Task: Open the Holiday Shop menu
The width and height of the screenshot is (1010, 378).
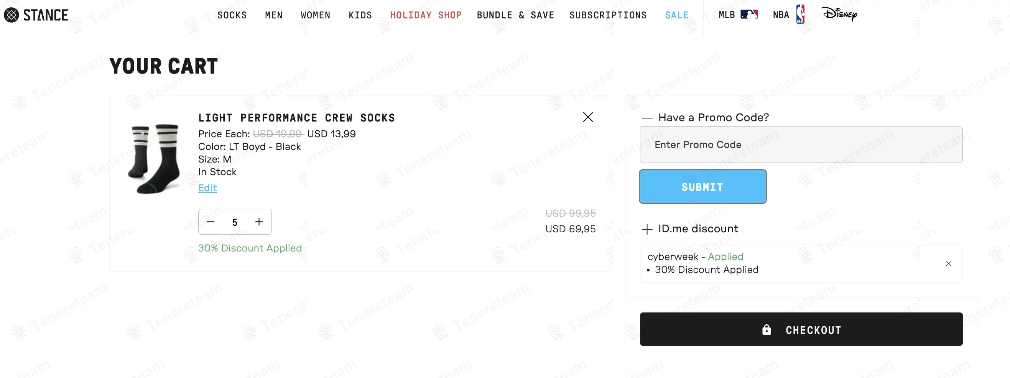Action: (x=425, y=15)
